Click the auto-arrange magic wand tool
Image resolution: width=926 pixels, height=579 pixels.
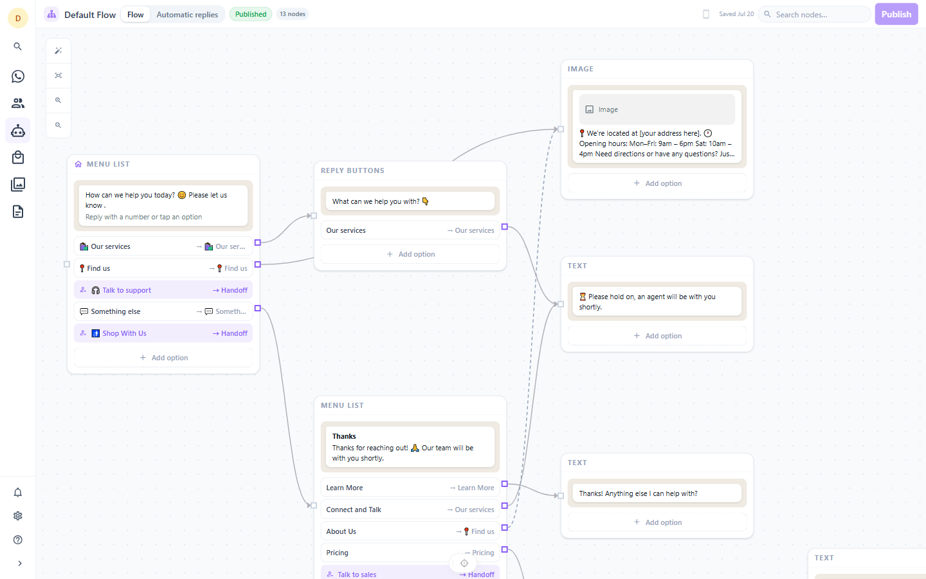coord(59,51)
